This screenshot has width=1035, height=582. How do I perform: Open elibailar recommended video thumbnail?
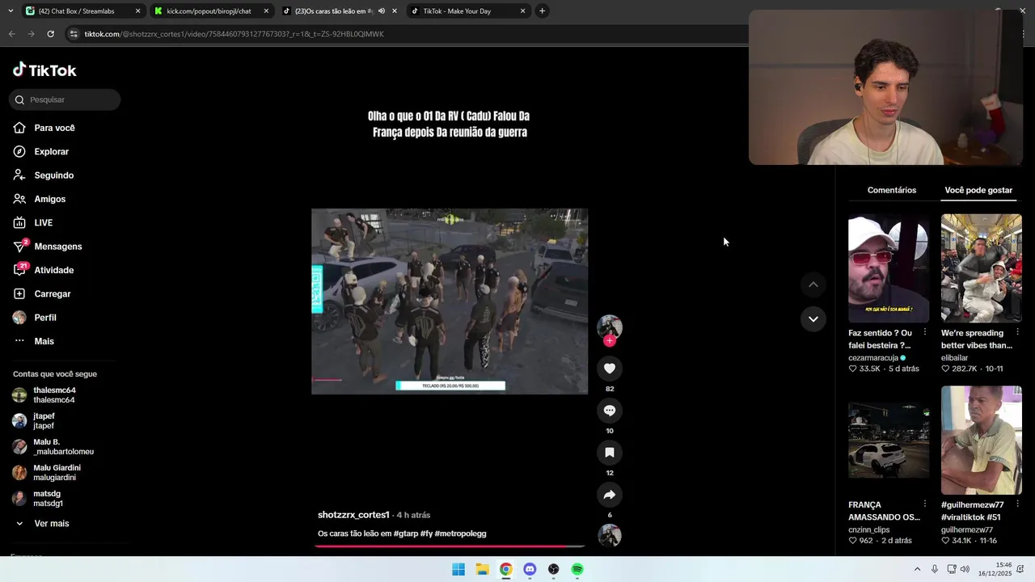982,268
